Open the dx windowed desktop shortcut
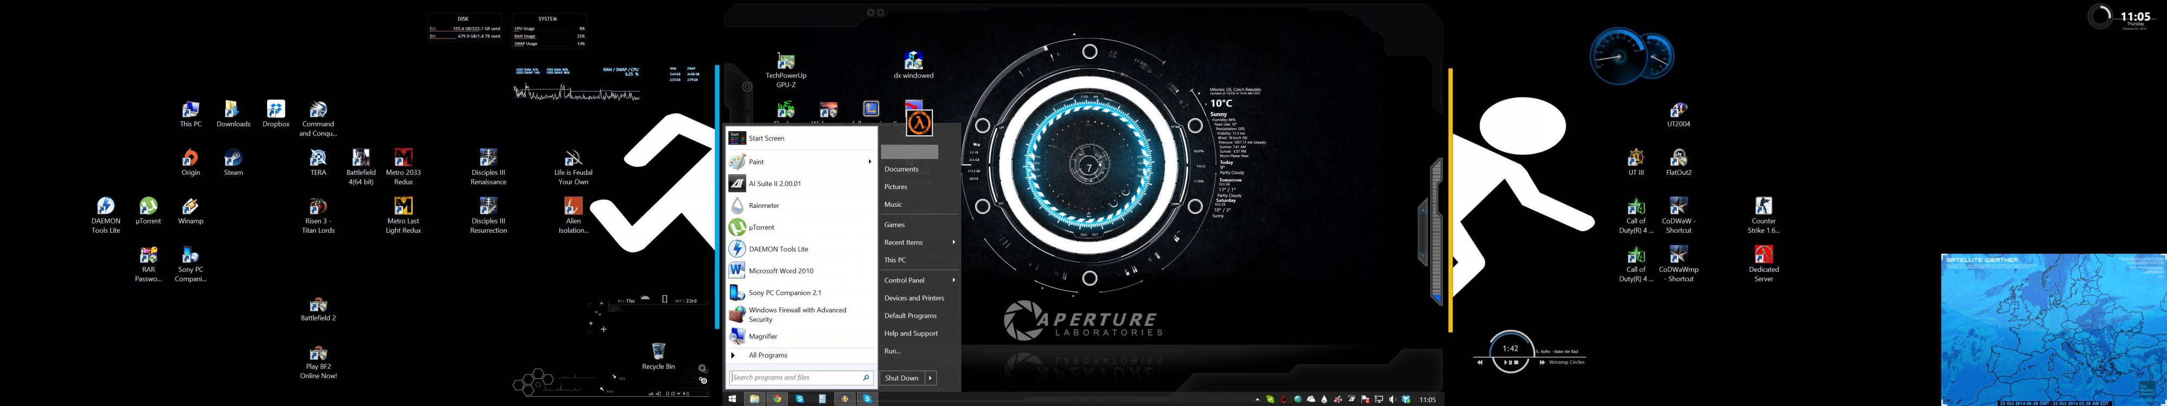The width and height of the screenshot is (2167, 406). tap(913, 66)
